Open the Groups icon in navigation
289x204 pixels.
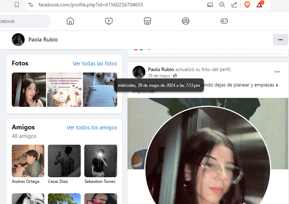pos(185,21)
